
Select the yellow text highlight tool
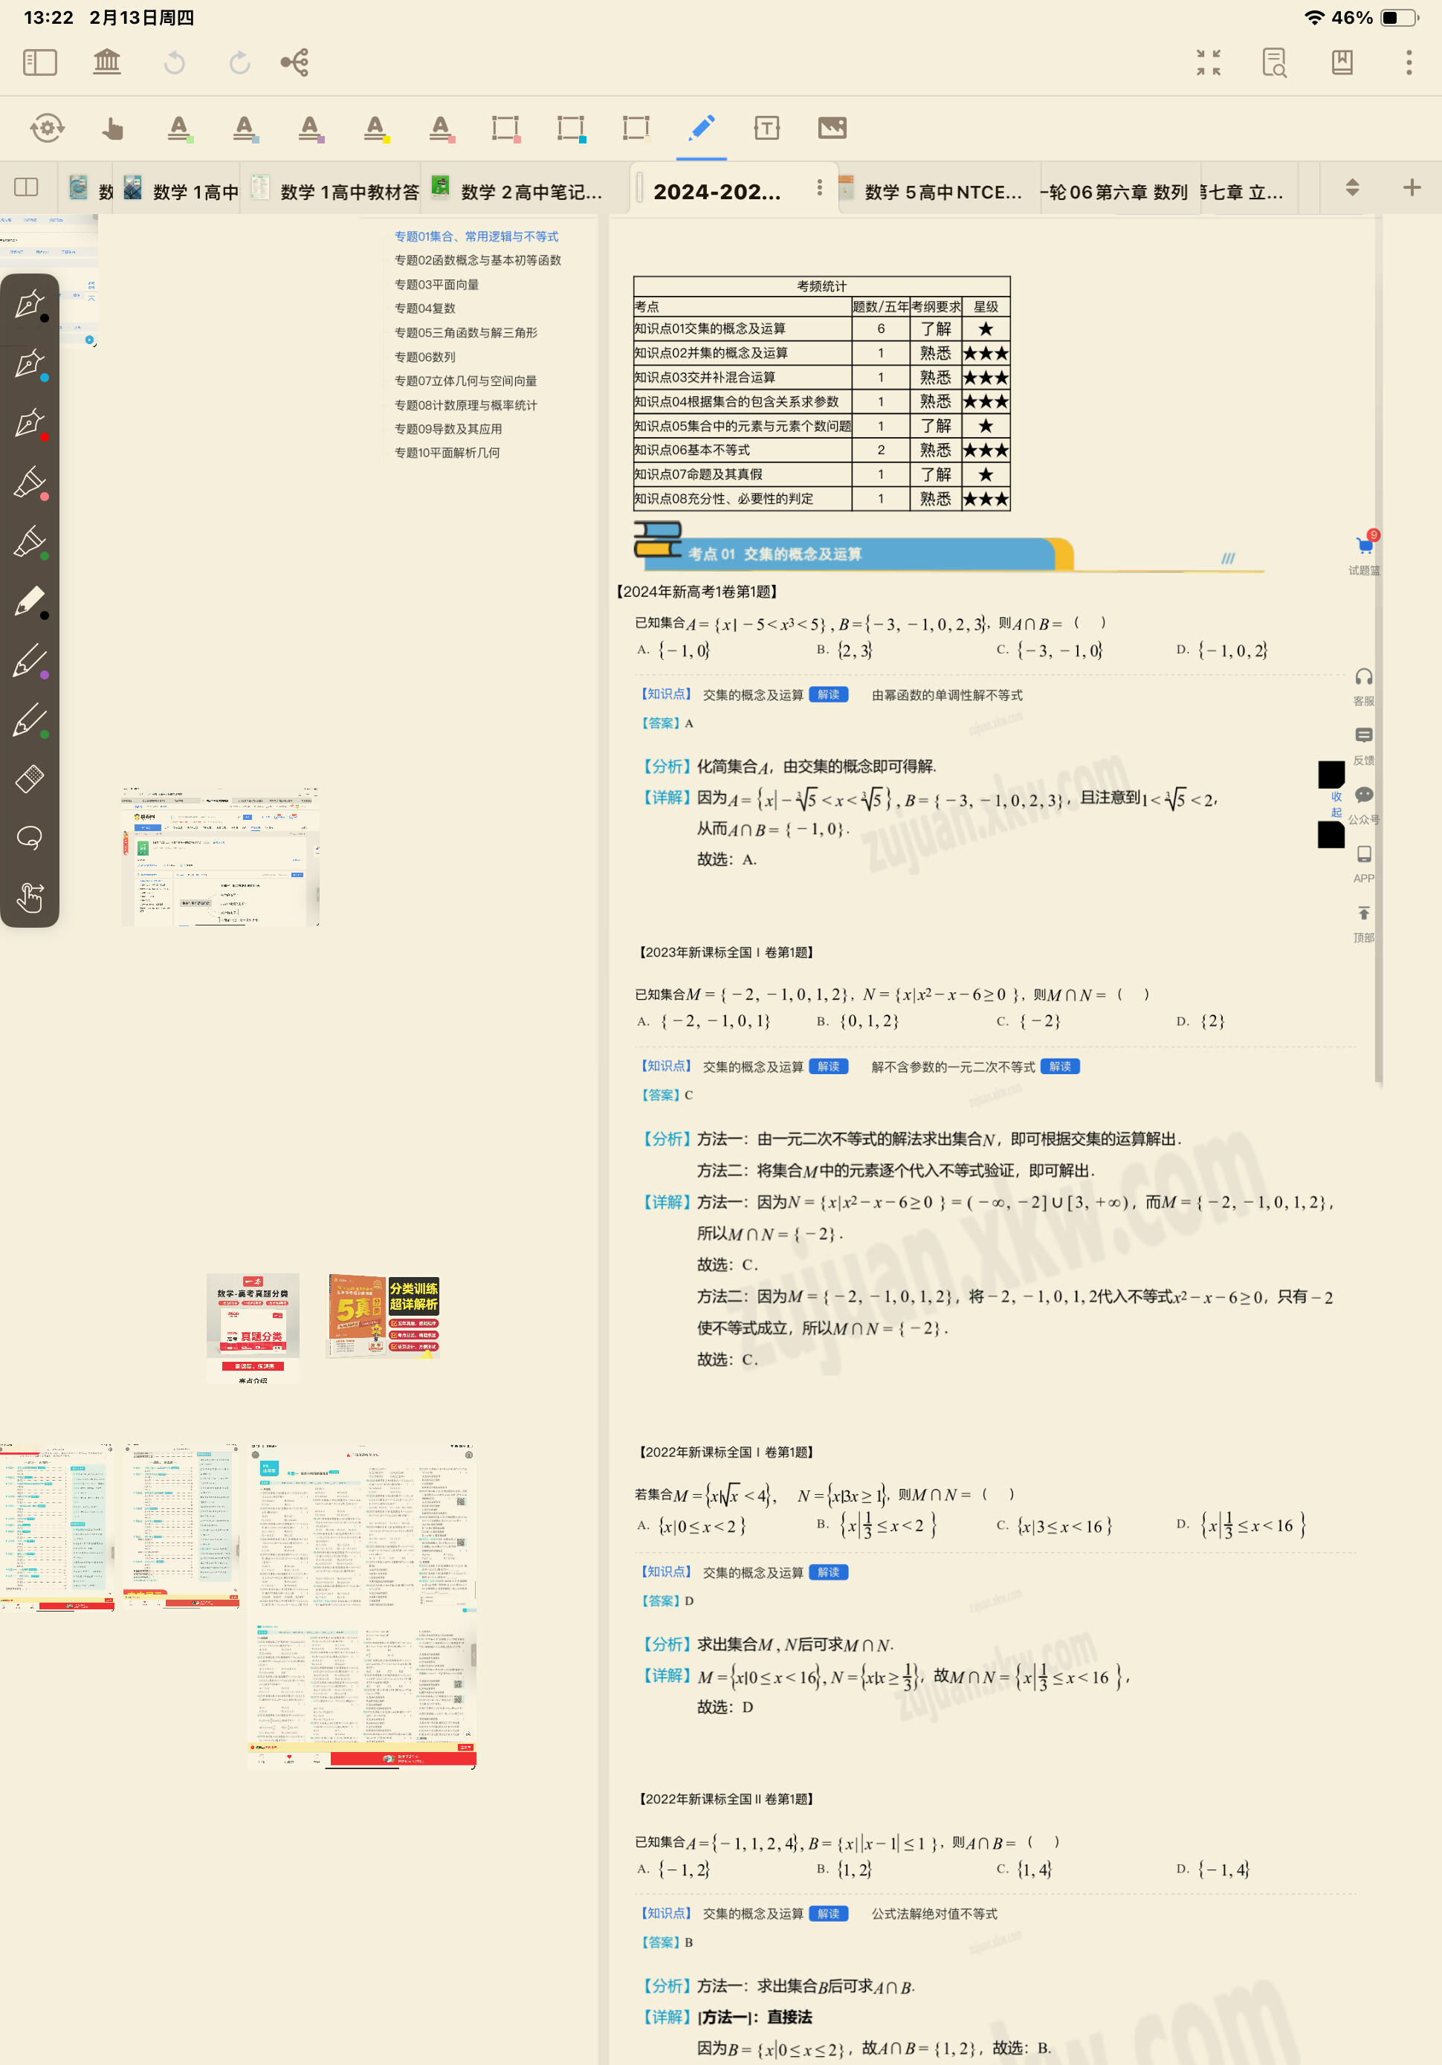click(x=376, y=129)
